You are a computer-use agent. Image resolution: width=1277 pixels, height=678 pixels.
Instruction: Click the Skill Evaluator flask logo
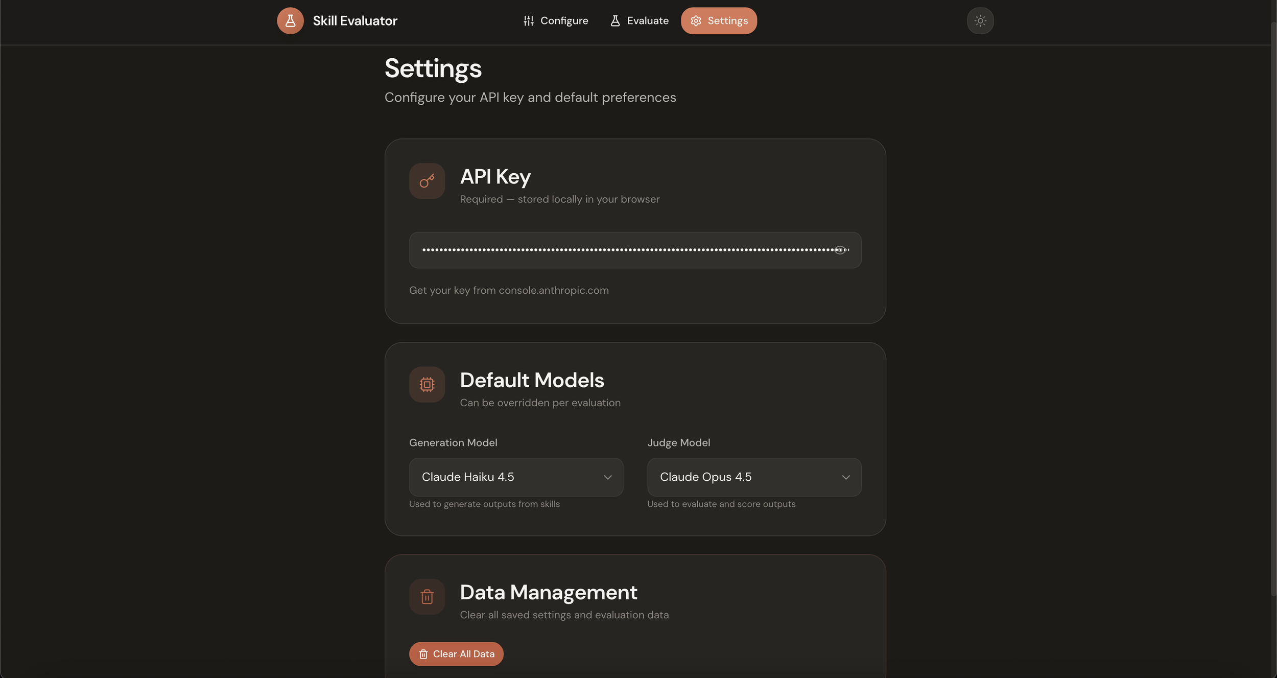(290, 21)
